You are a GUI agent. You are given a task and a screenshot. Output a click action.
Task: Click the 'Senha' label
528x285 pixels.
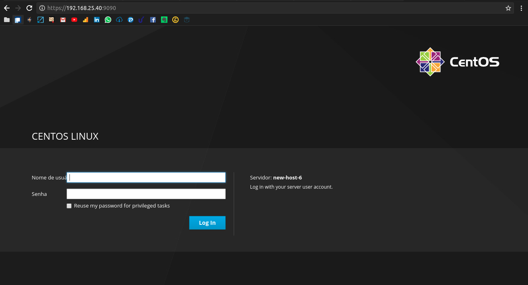[39, 194]
